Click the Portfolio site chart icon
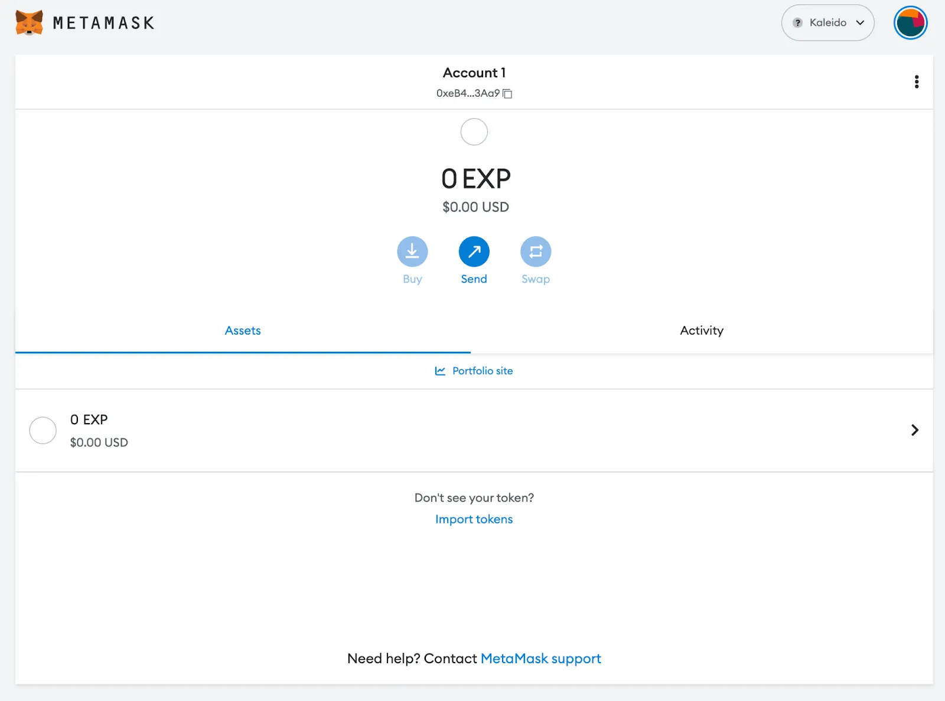This screenshot has width=945, height=701. (x=440, y=371)
